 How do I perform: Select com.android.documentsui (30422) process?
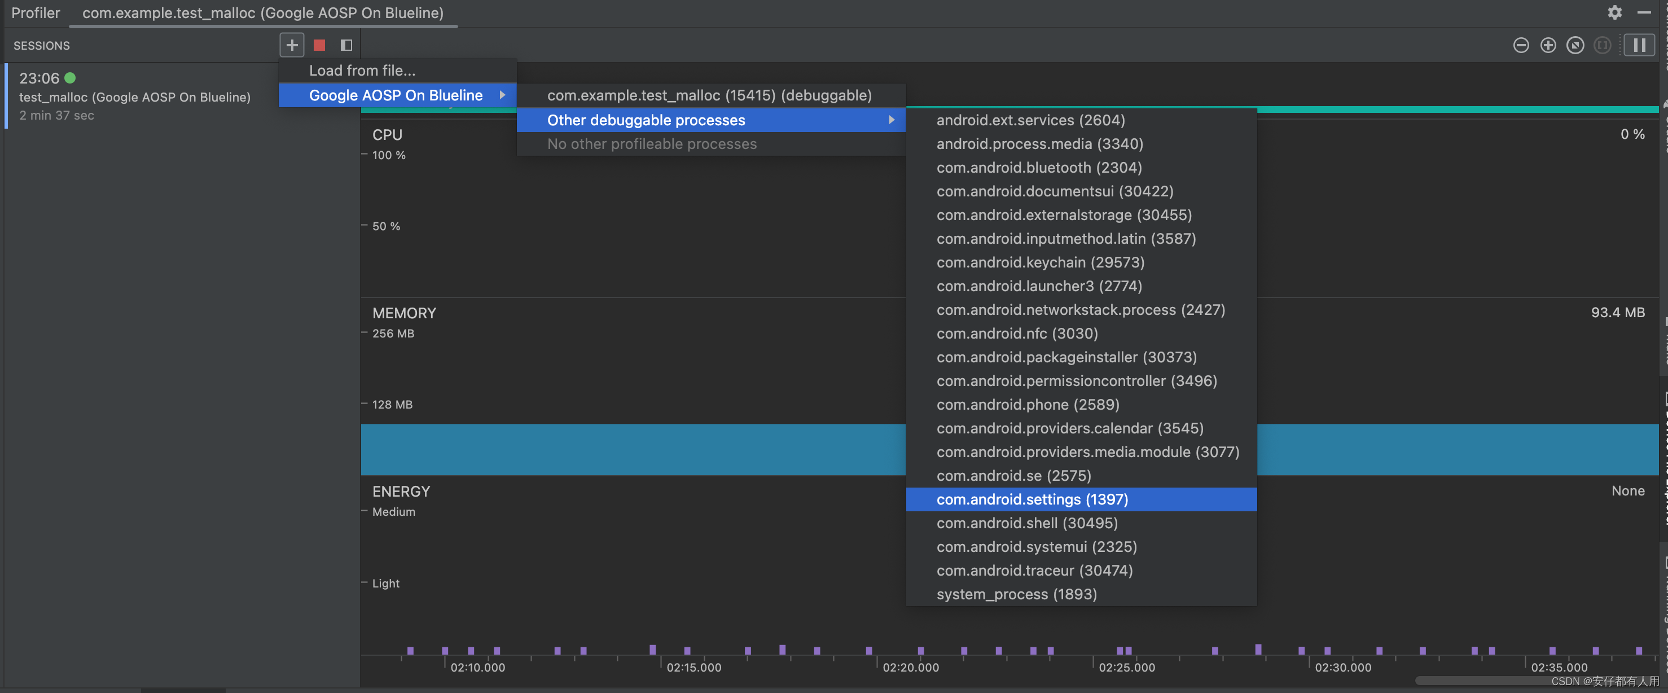pos(1081,191)
